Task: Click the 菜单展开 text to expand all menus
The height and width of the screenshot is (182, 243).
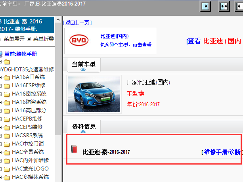Action: point(14,39)
